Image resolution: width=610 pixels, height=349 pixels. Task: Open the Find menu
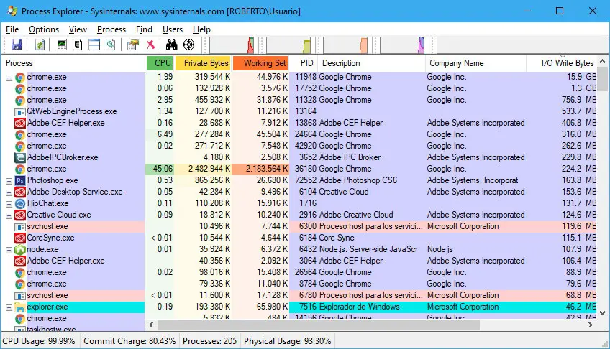144,29
